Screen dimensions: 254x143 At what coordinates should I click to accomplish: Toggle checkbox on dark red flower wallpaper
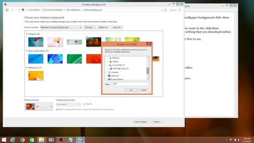(x=87, y=38)
